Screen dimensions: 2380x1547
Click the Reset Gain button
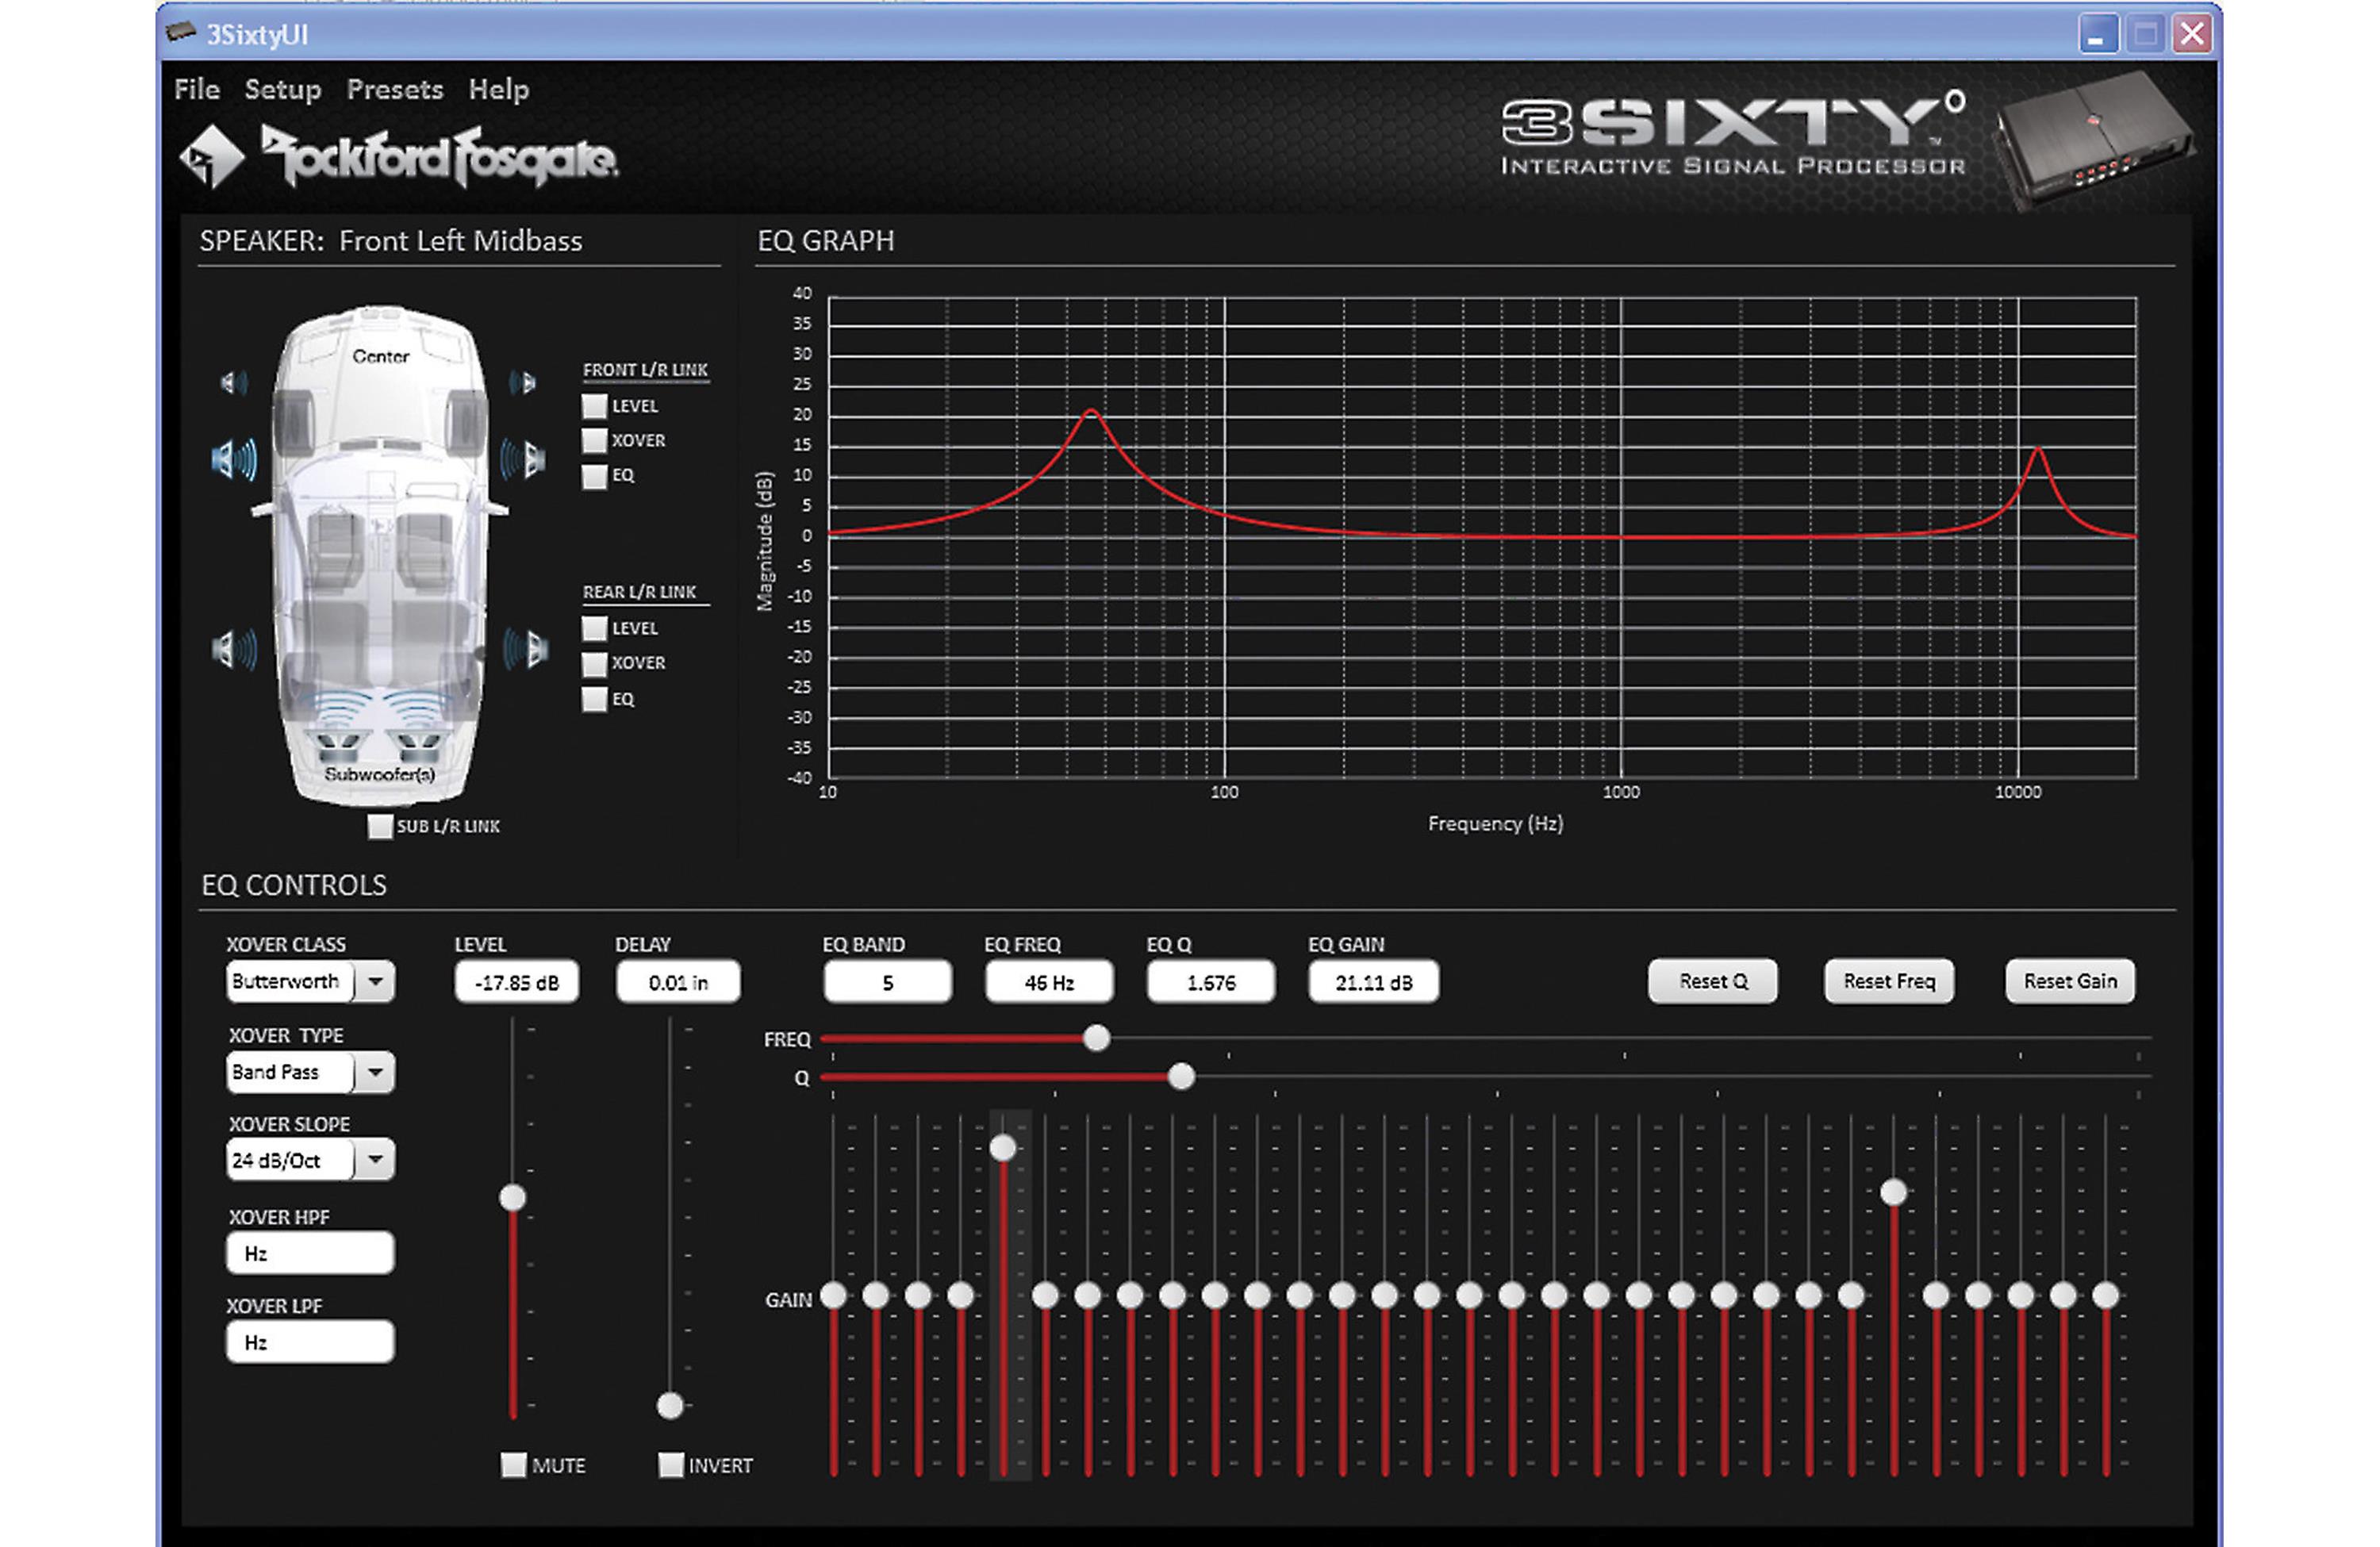click(x=2070, y=981)
